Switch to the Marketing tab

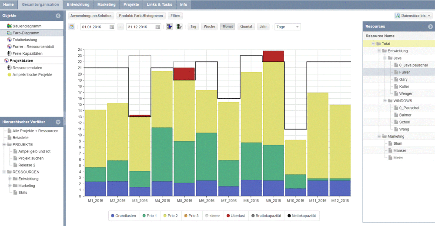[x=107, y=4]
